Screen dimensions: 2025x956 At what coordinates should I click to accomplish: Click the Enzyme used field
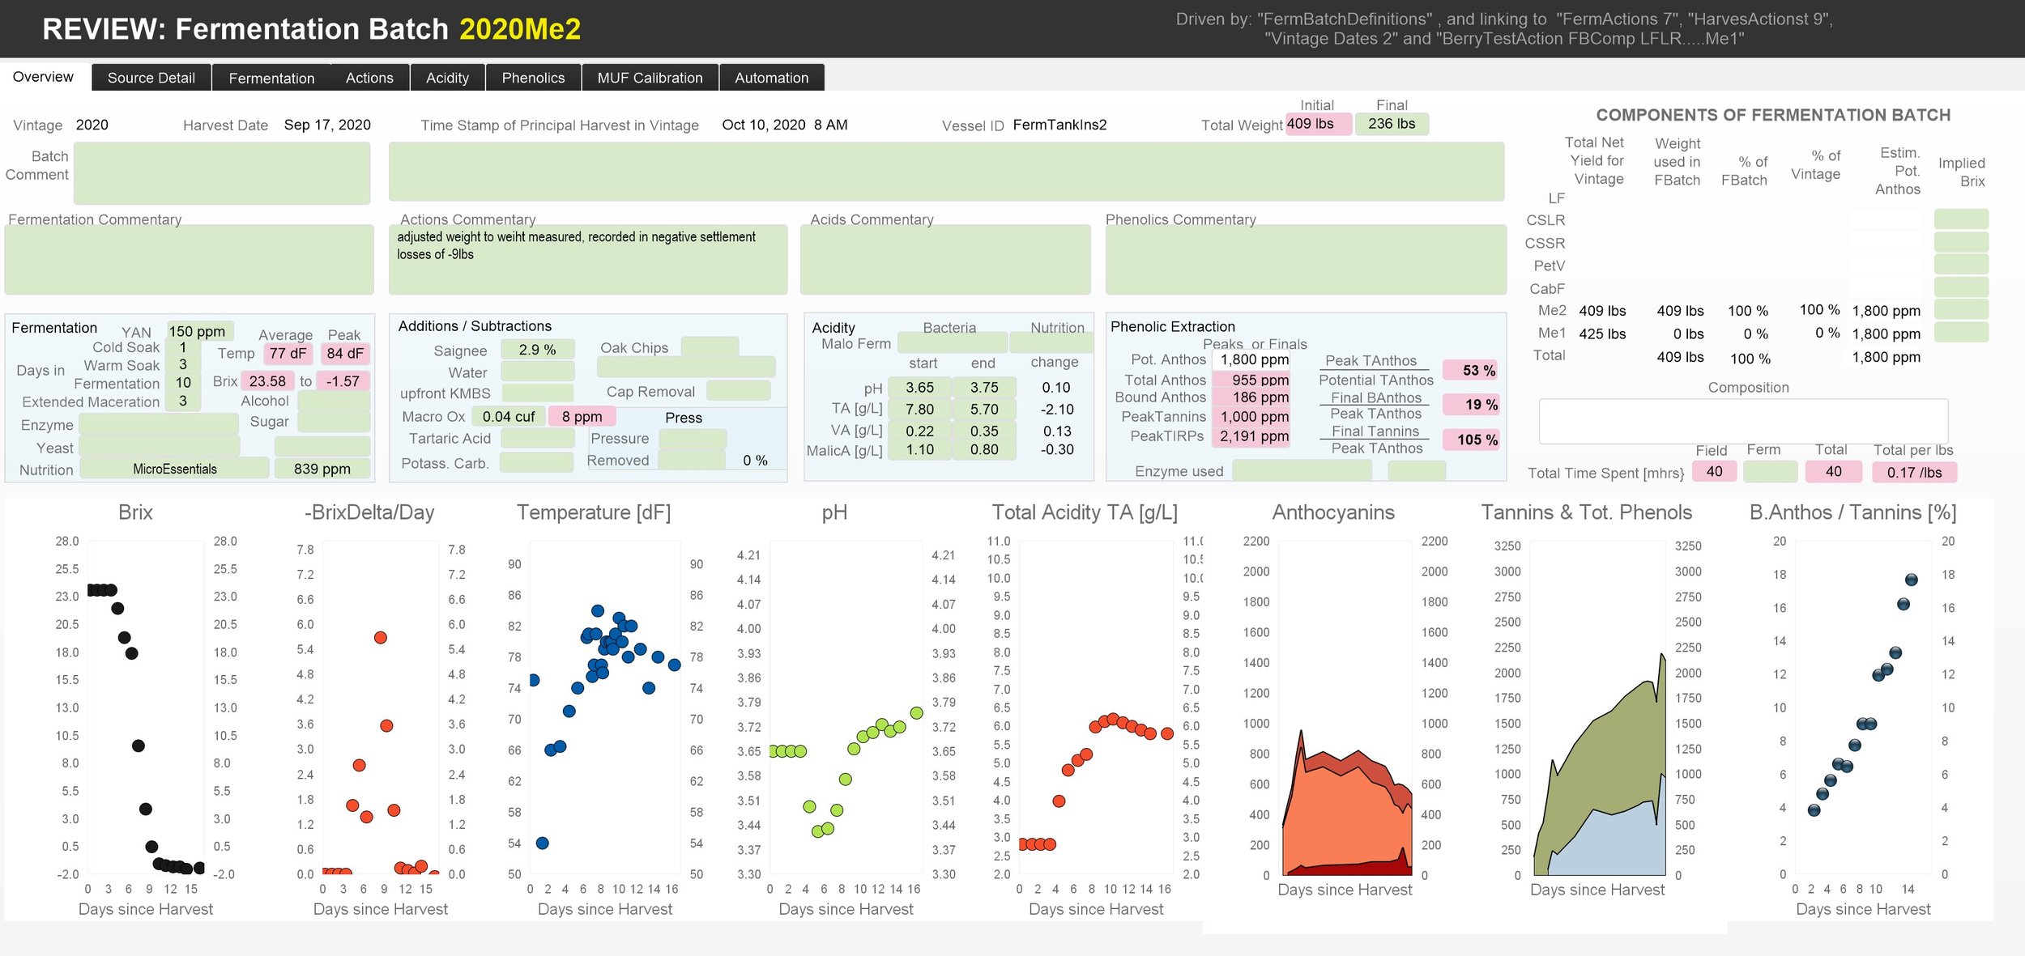[x=1302, y=470]
